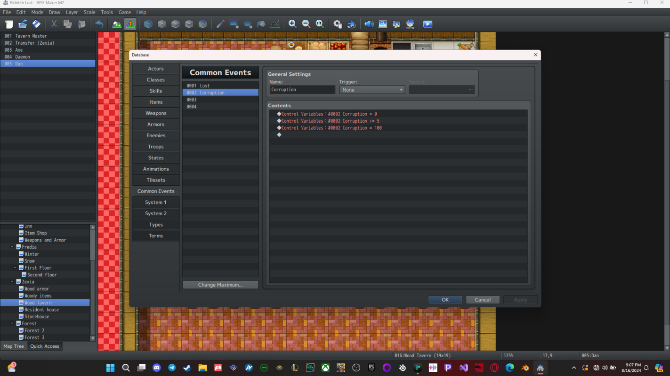Click the Name field containing Corruption
This screenshot has height=376, width=670.
coord(302,90)
